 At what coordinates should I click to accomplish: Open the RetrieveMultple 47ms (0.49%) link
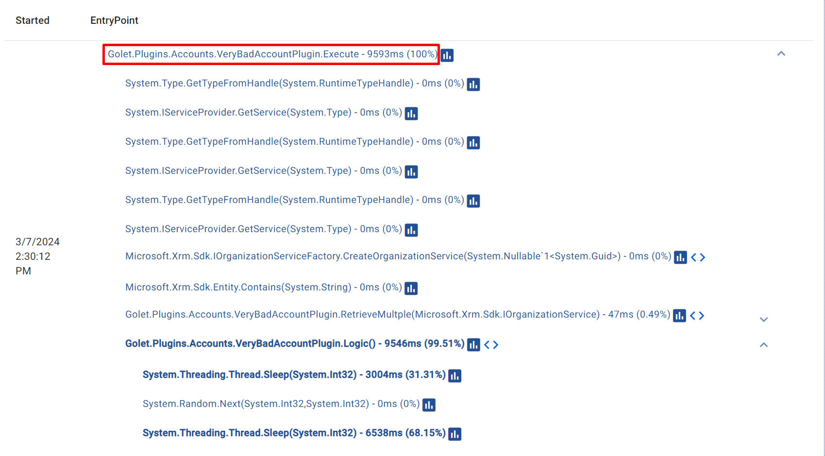point(398,314)
